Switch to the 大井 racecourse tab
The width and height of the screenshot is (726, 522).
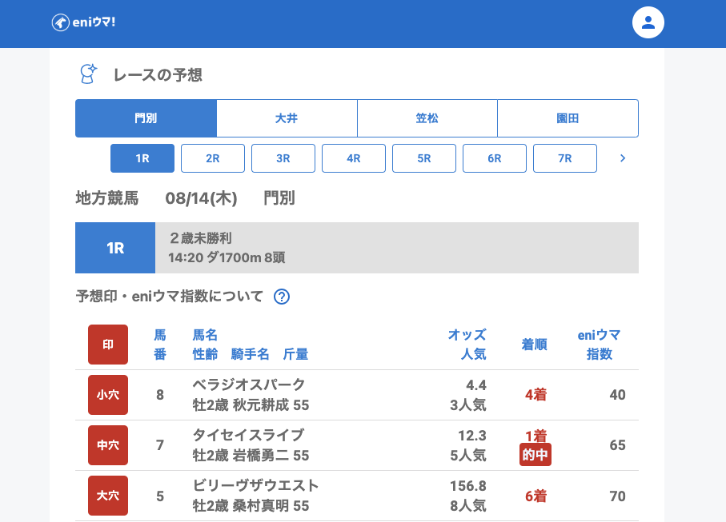(287, 118)
